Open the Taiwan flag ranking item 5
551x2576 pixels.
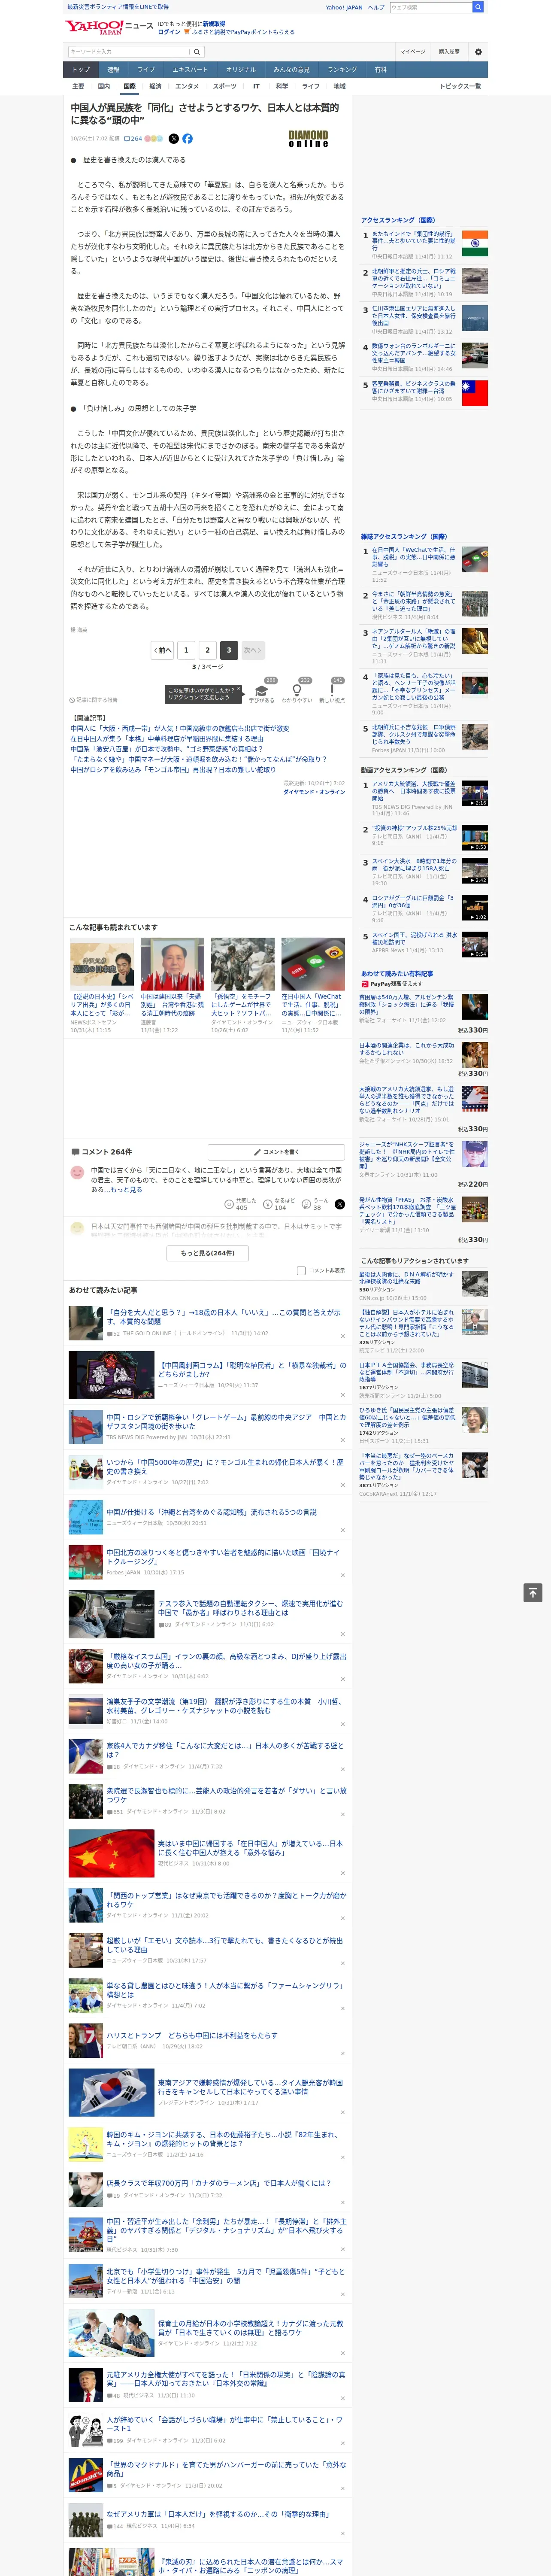point(475,393)
